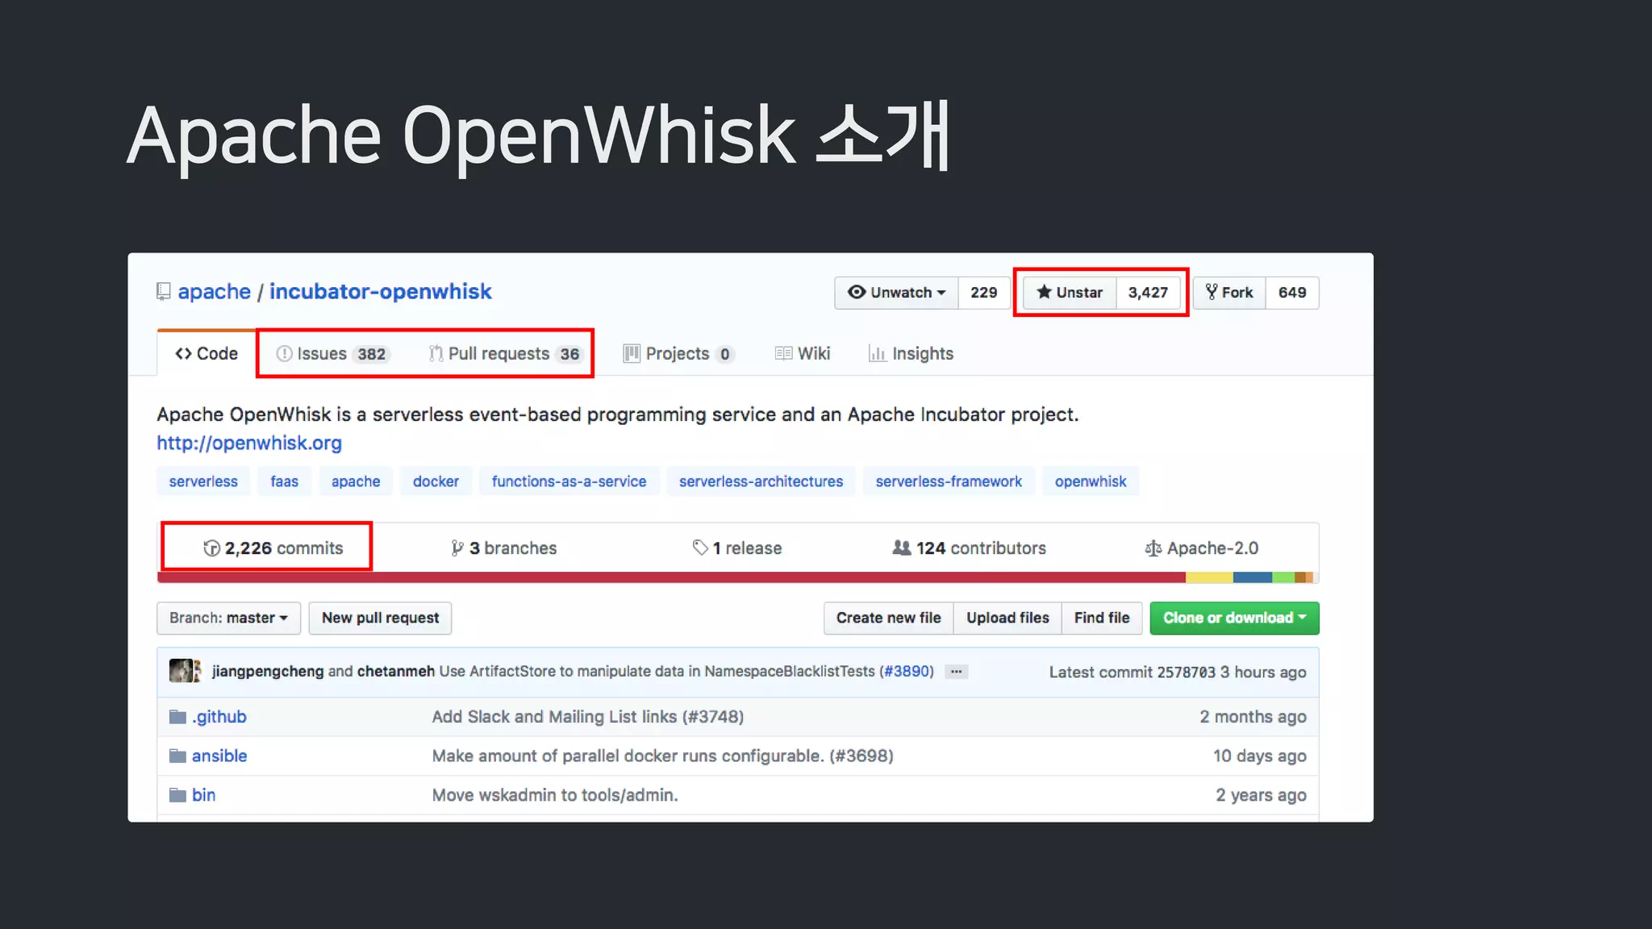The image size is (1652, 929).
Task: Toggle the Unstar button
Action: (1070, 293)
